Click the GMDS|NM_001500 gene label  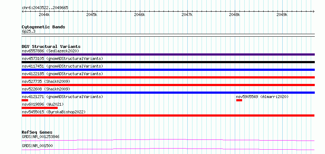click(37, 146)
